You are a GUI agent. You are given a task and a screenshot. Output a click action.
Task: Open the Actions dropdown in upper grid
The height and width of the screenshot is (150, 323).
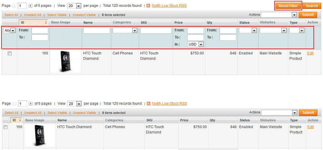pyautogui.click(x=279, y=15)
